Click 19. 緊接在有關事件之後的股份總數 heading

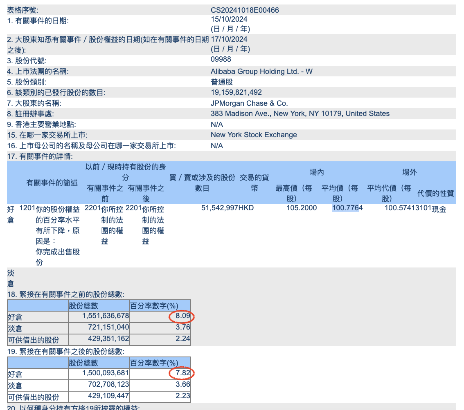pos(66,352)
